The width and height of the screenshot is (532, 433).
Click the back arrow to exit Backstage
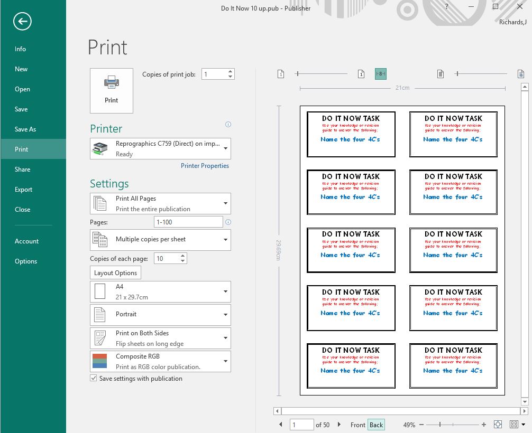click(23, 21)
